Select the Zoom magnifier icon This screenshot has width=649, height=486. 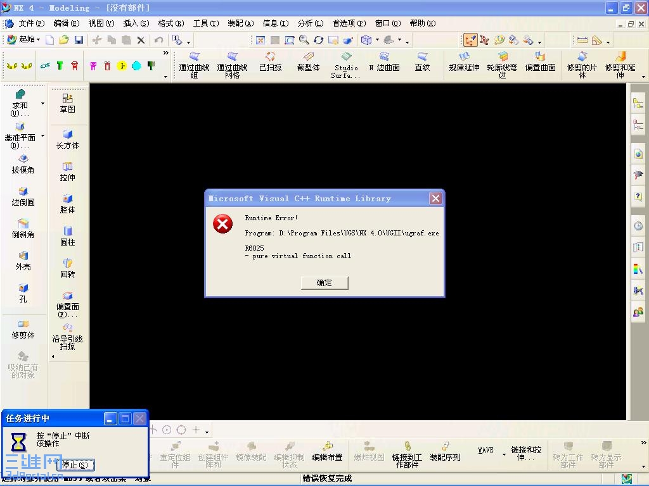pos(304,40)
